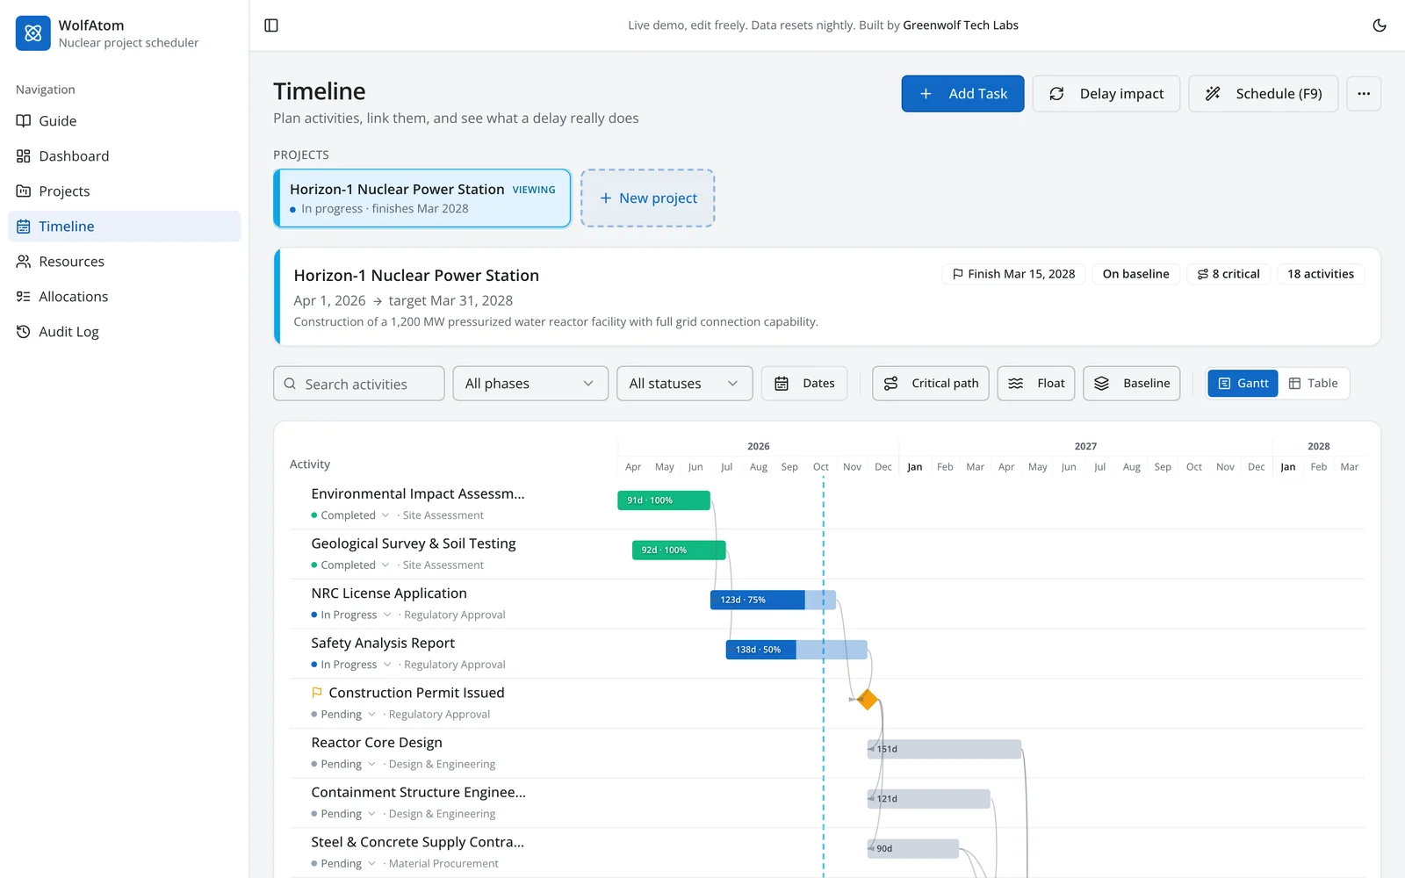Click the Schedule magic wand icon
The width and height of the screenshot is (1405, 878).
[1213, 94]
